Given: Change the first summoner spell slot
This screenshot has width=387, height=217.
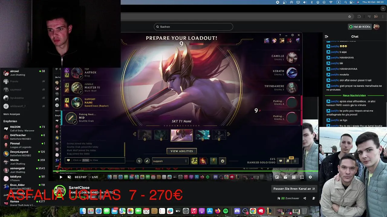Looking at the screenshot, I should pyautogui.click(x=194, y=161).
